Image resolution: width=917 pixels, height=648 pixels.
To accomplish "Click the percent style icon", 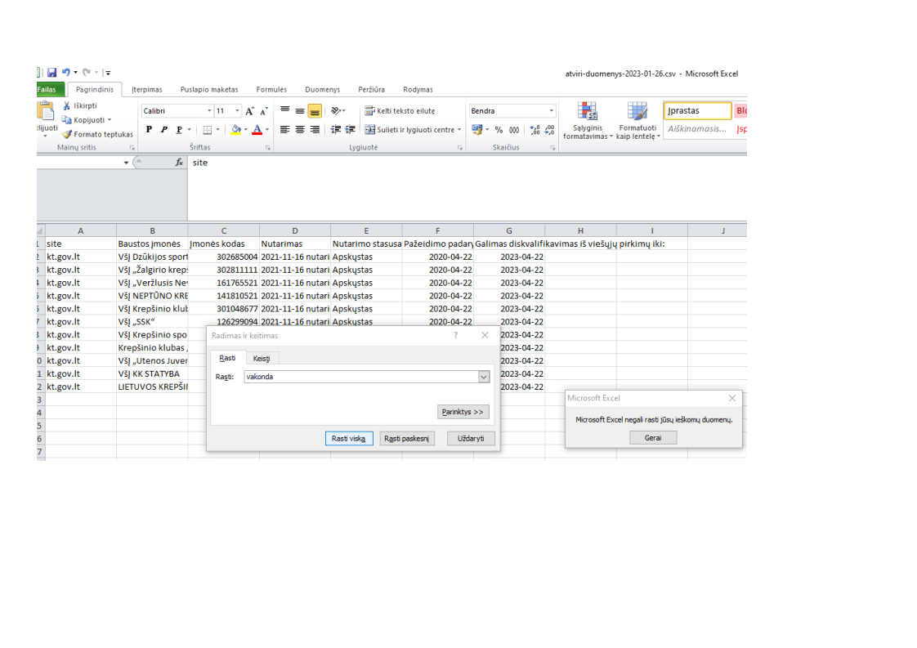I will click(499, 130).
